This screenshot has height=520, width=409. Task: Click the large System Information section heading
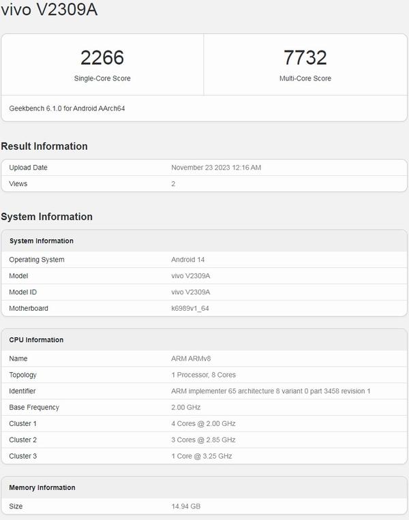point(47,217)
